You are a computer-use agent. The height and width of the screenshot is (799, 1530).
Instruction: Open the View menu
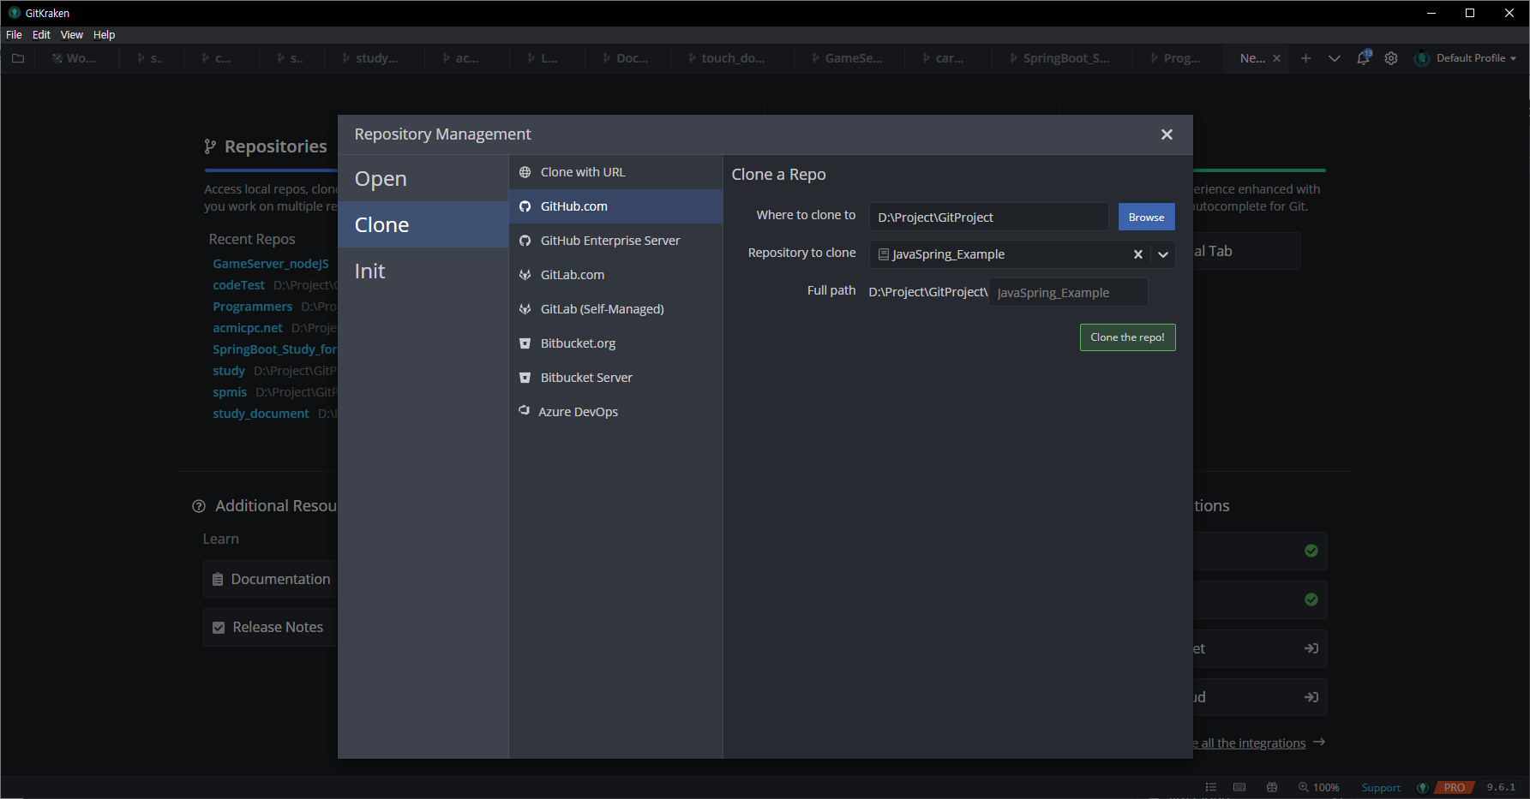click(72, 34)
